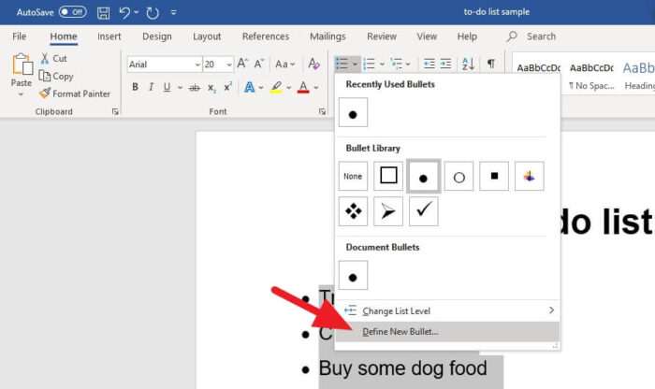Click the Undo icon

[124, 12]
